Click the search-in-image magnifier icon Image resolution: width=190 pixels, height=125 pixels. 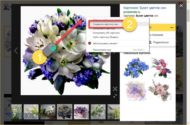[x=115, y=89]
